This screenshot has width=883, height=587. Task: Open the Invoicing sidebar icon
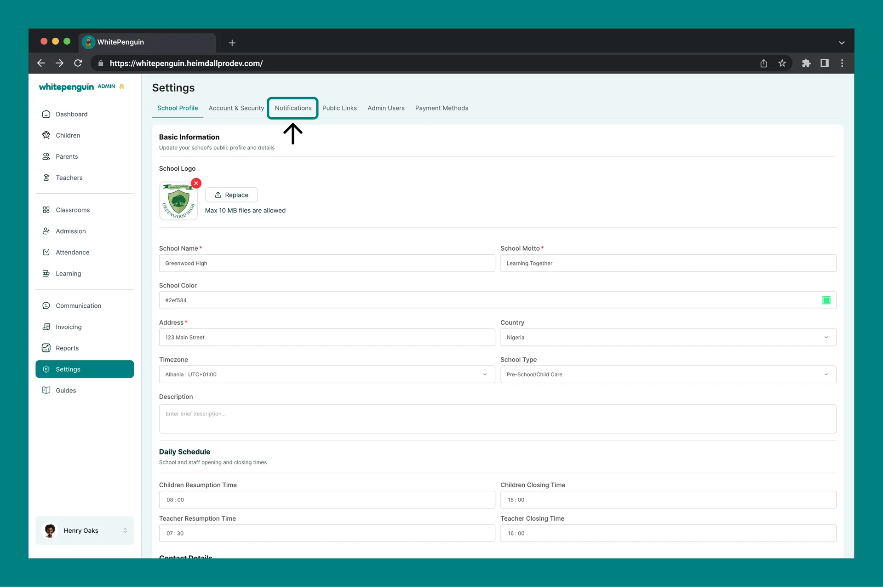[x=46, y=327]
